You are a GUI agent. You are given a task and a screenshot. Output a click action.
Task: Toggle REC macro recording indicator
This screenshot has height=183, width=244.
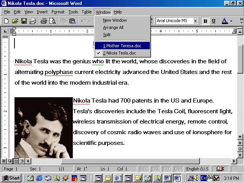pos(144,169)
